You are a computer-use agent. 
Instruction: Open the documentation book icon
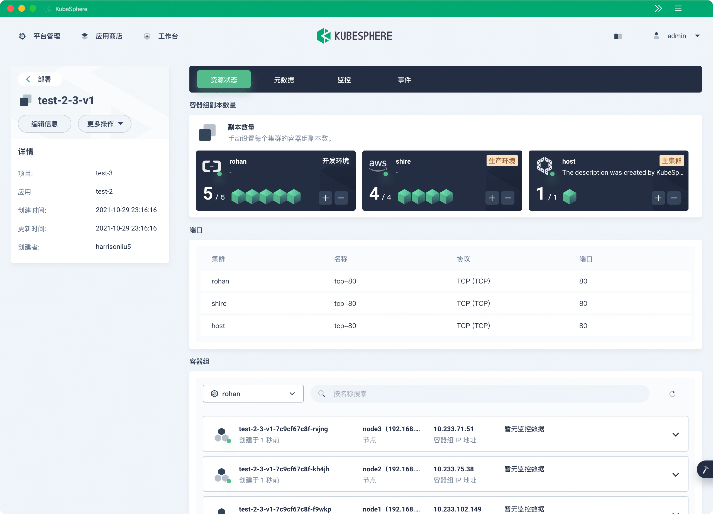click(618, 36)
